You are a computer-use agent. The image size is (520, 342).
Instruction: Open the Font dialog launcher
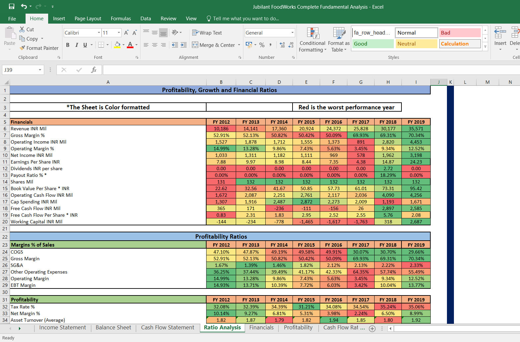[137, 57]
